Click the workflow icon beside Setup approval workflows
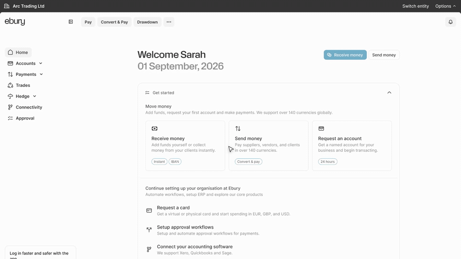The height and width of the screenshot is (259, 461). [149, 230]
